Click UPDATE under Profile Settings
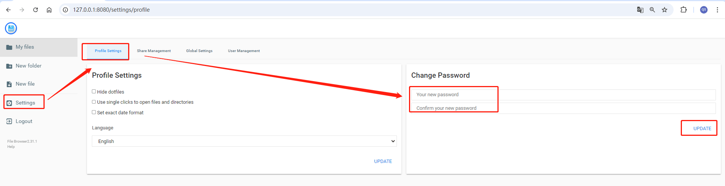Viewport: 725px width, 186px height. tap(383, 161)
